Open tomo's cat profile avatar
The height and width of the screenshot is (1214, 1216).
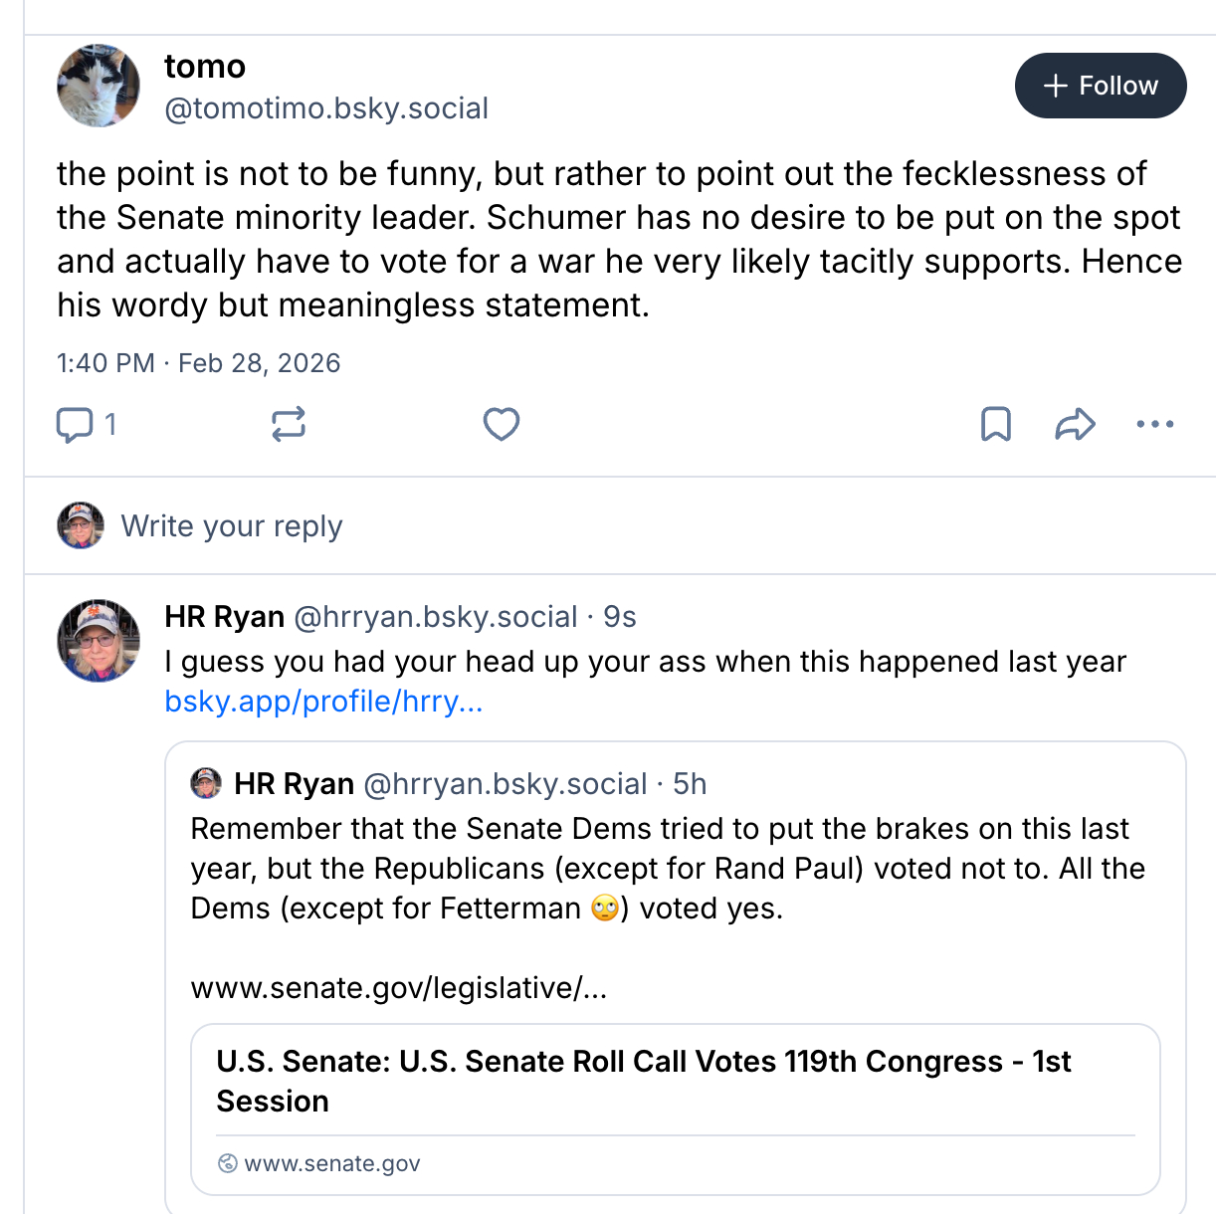click(99, 86)
